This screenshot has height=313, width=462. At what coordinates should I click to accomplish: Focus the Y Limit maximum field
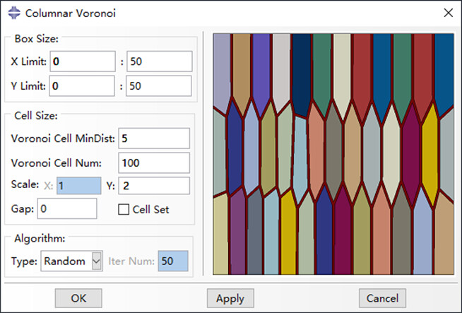tap(159, 86)
